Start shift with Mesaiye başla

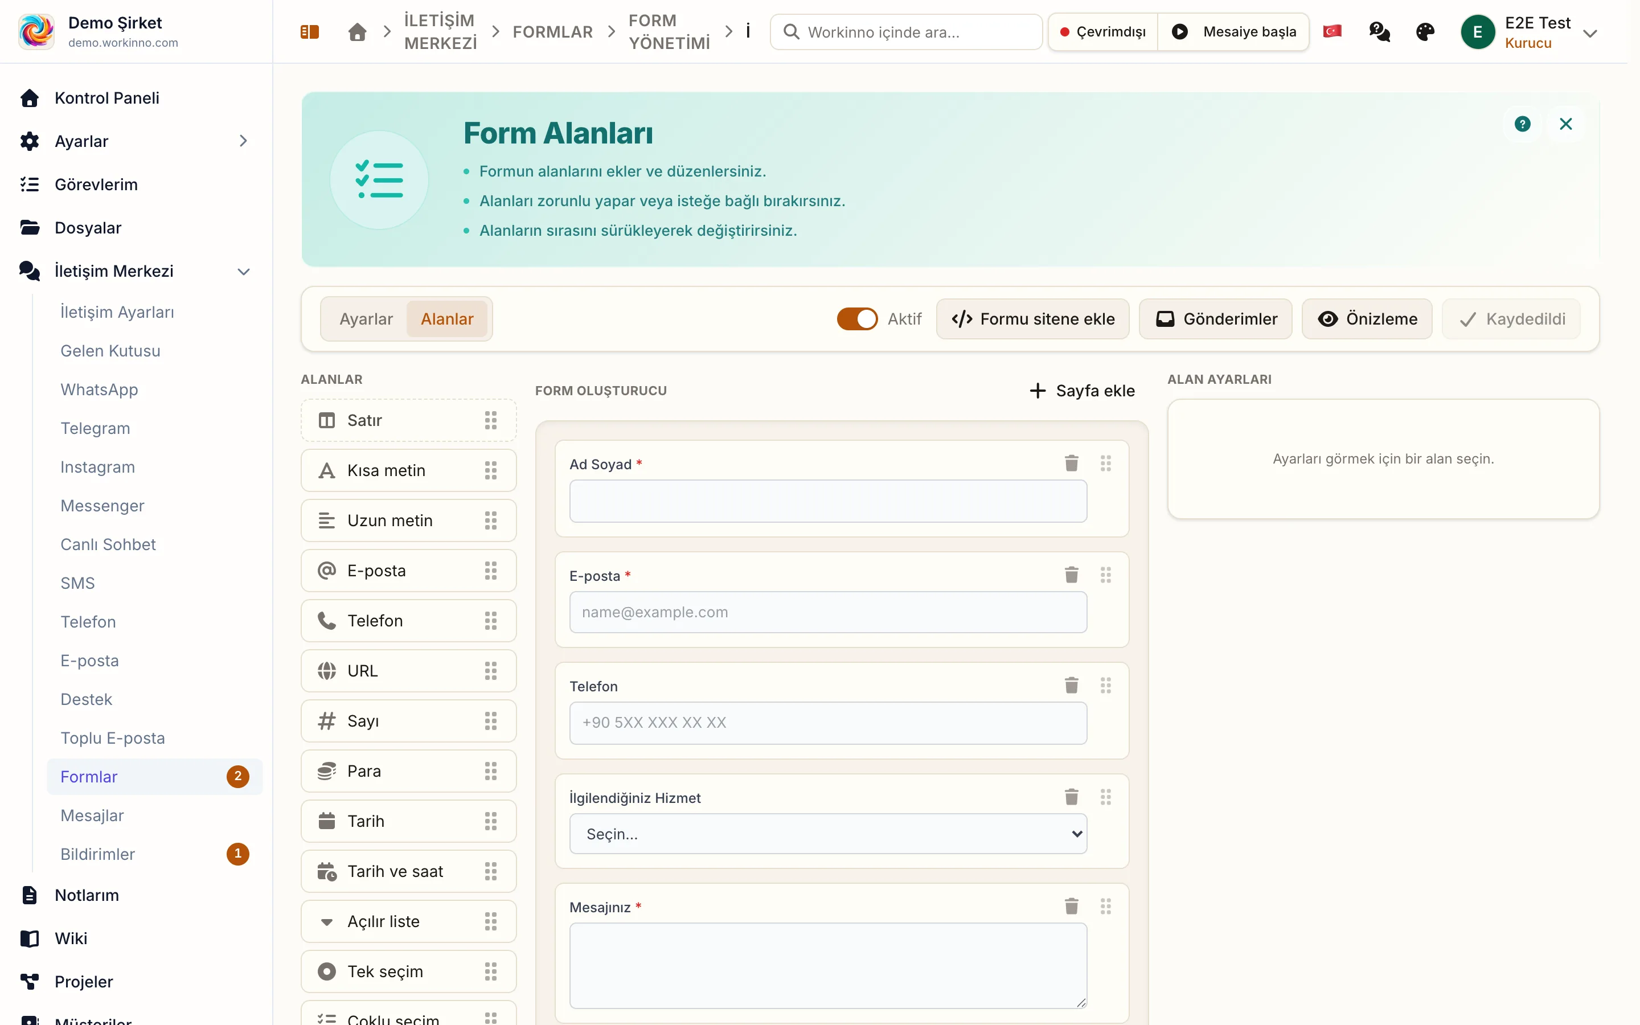(x=1233, y=32)
